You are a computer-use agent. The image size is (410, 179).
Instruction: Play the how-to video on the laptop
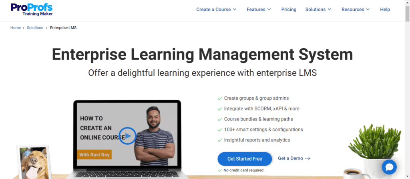(127, 136)
